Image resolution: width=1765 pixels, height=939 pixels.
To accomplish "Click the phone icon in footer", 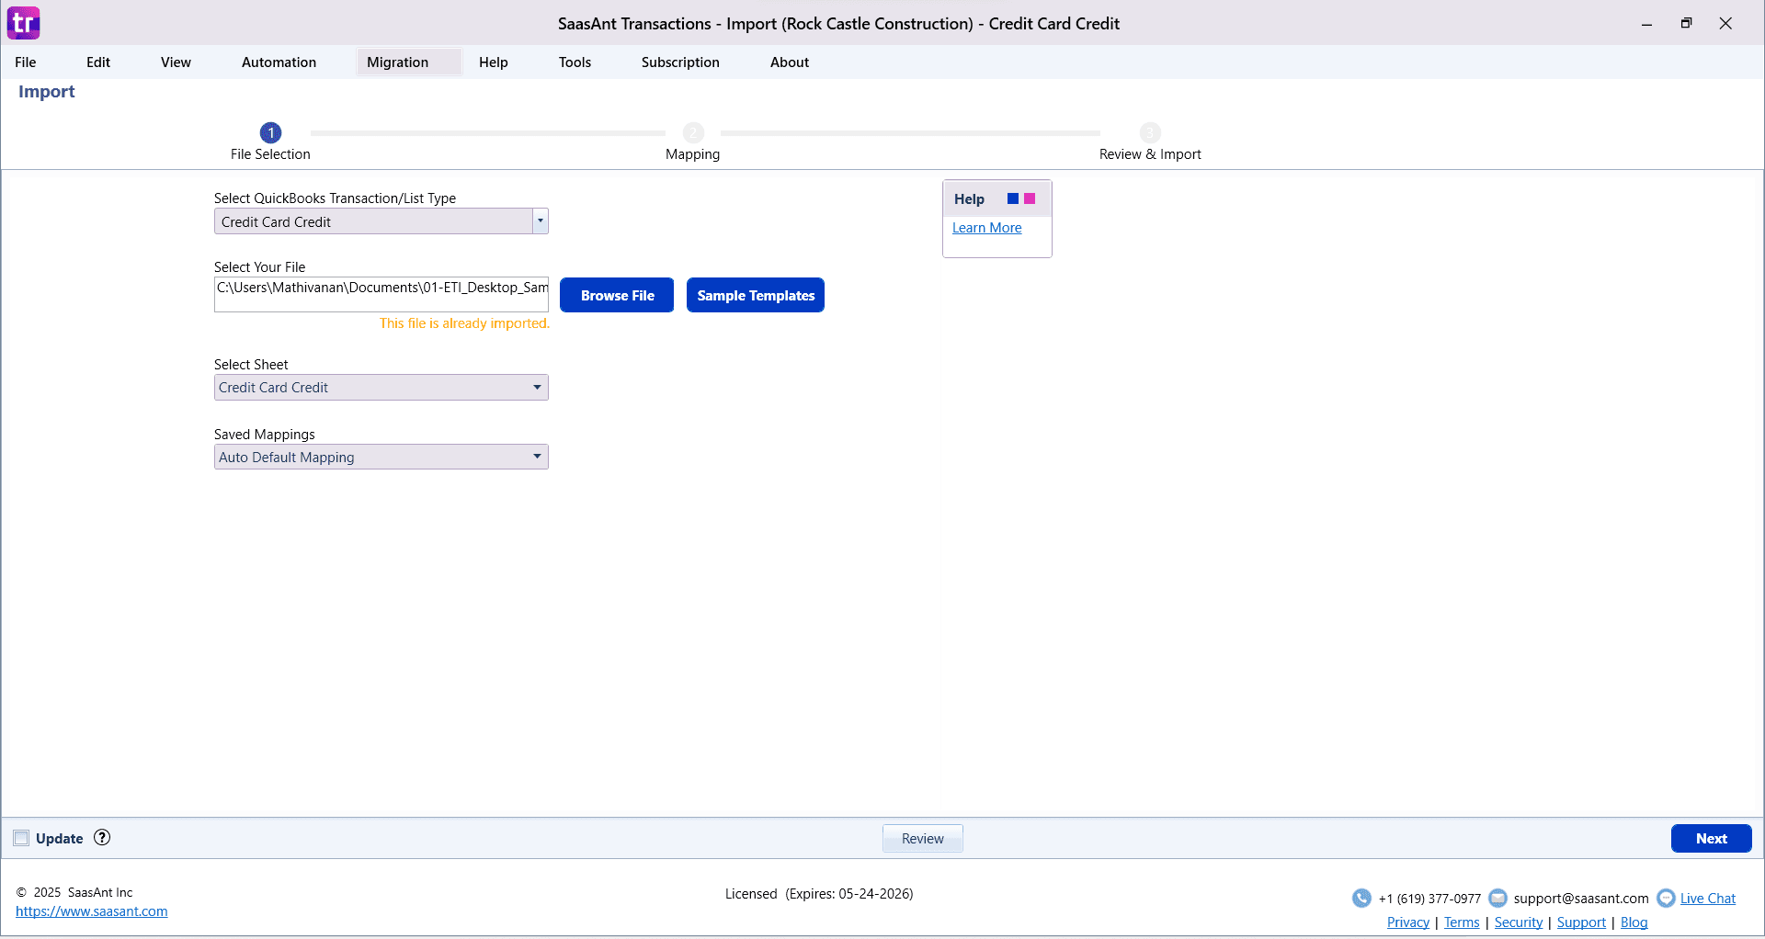I will [1361, 898].
